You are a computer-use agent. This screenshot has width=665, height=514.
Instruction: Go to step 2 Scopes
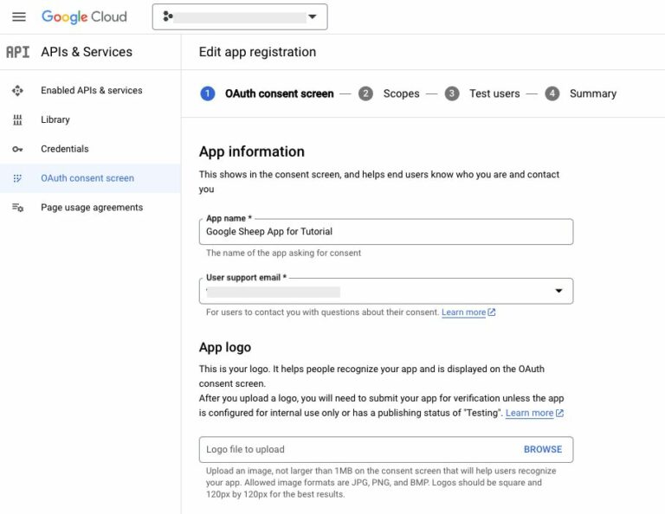[389, 93]
